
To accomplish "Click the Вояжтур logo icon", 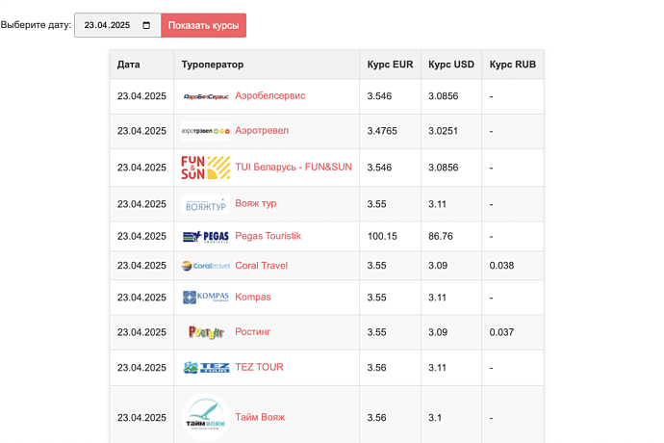I will (x=205, y=204).
